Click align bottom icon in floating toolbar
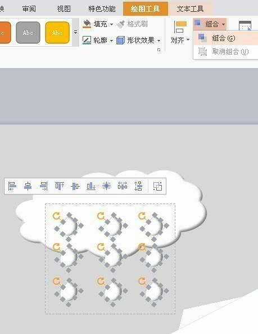 click(x=91, y=186)
